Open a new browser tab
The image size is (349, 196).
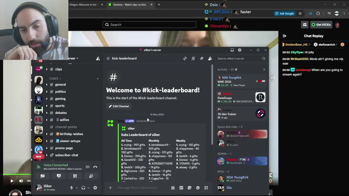click(x=159, y=5)
